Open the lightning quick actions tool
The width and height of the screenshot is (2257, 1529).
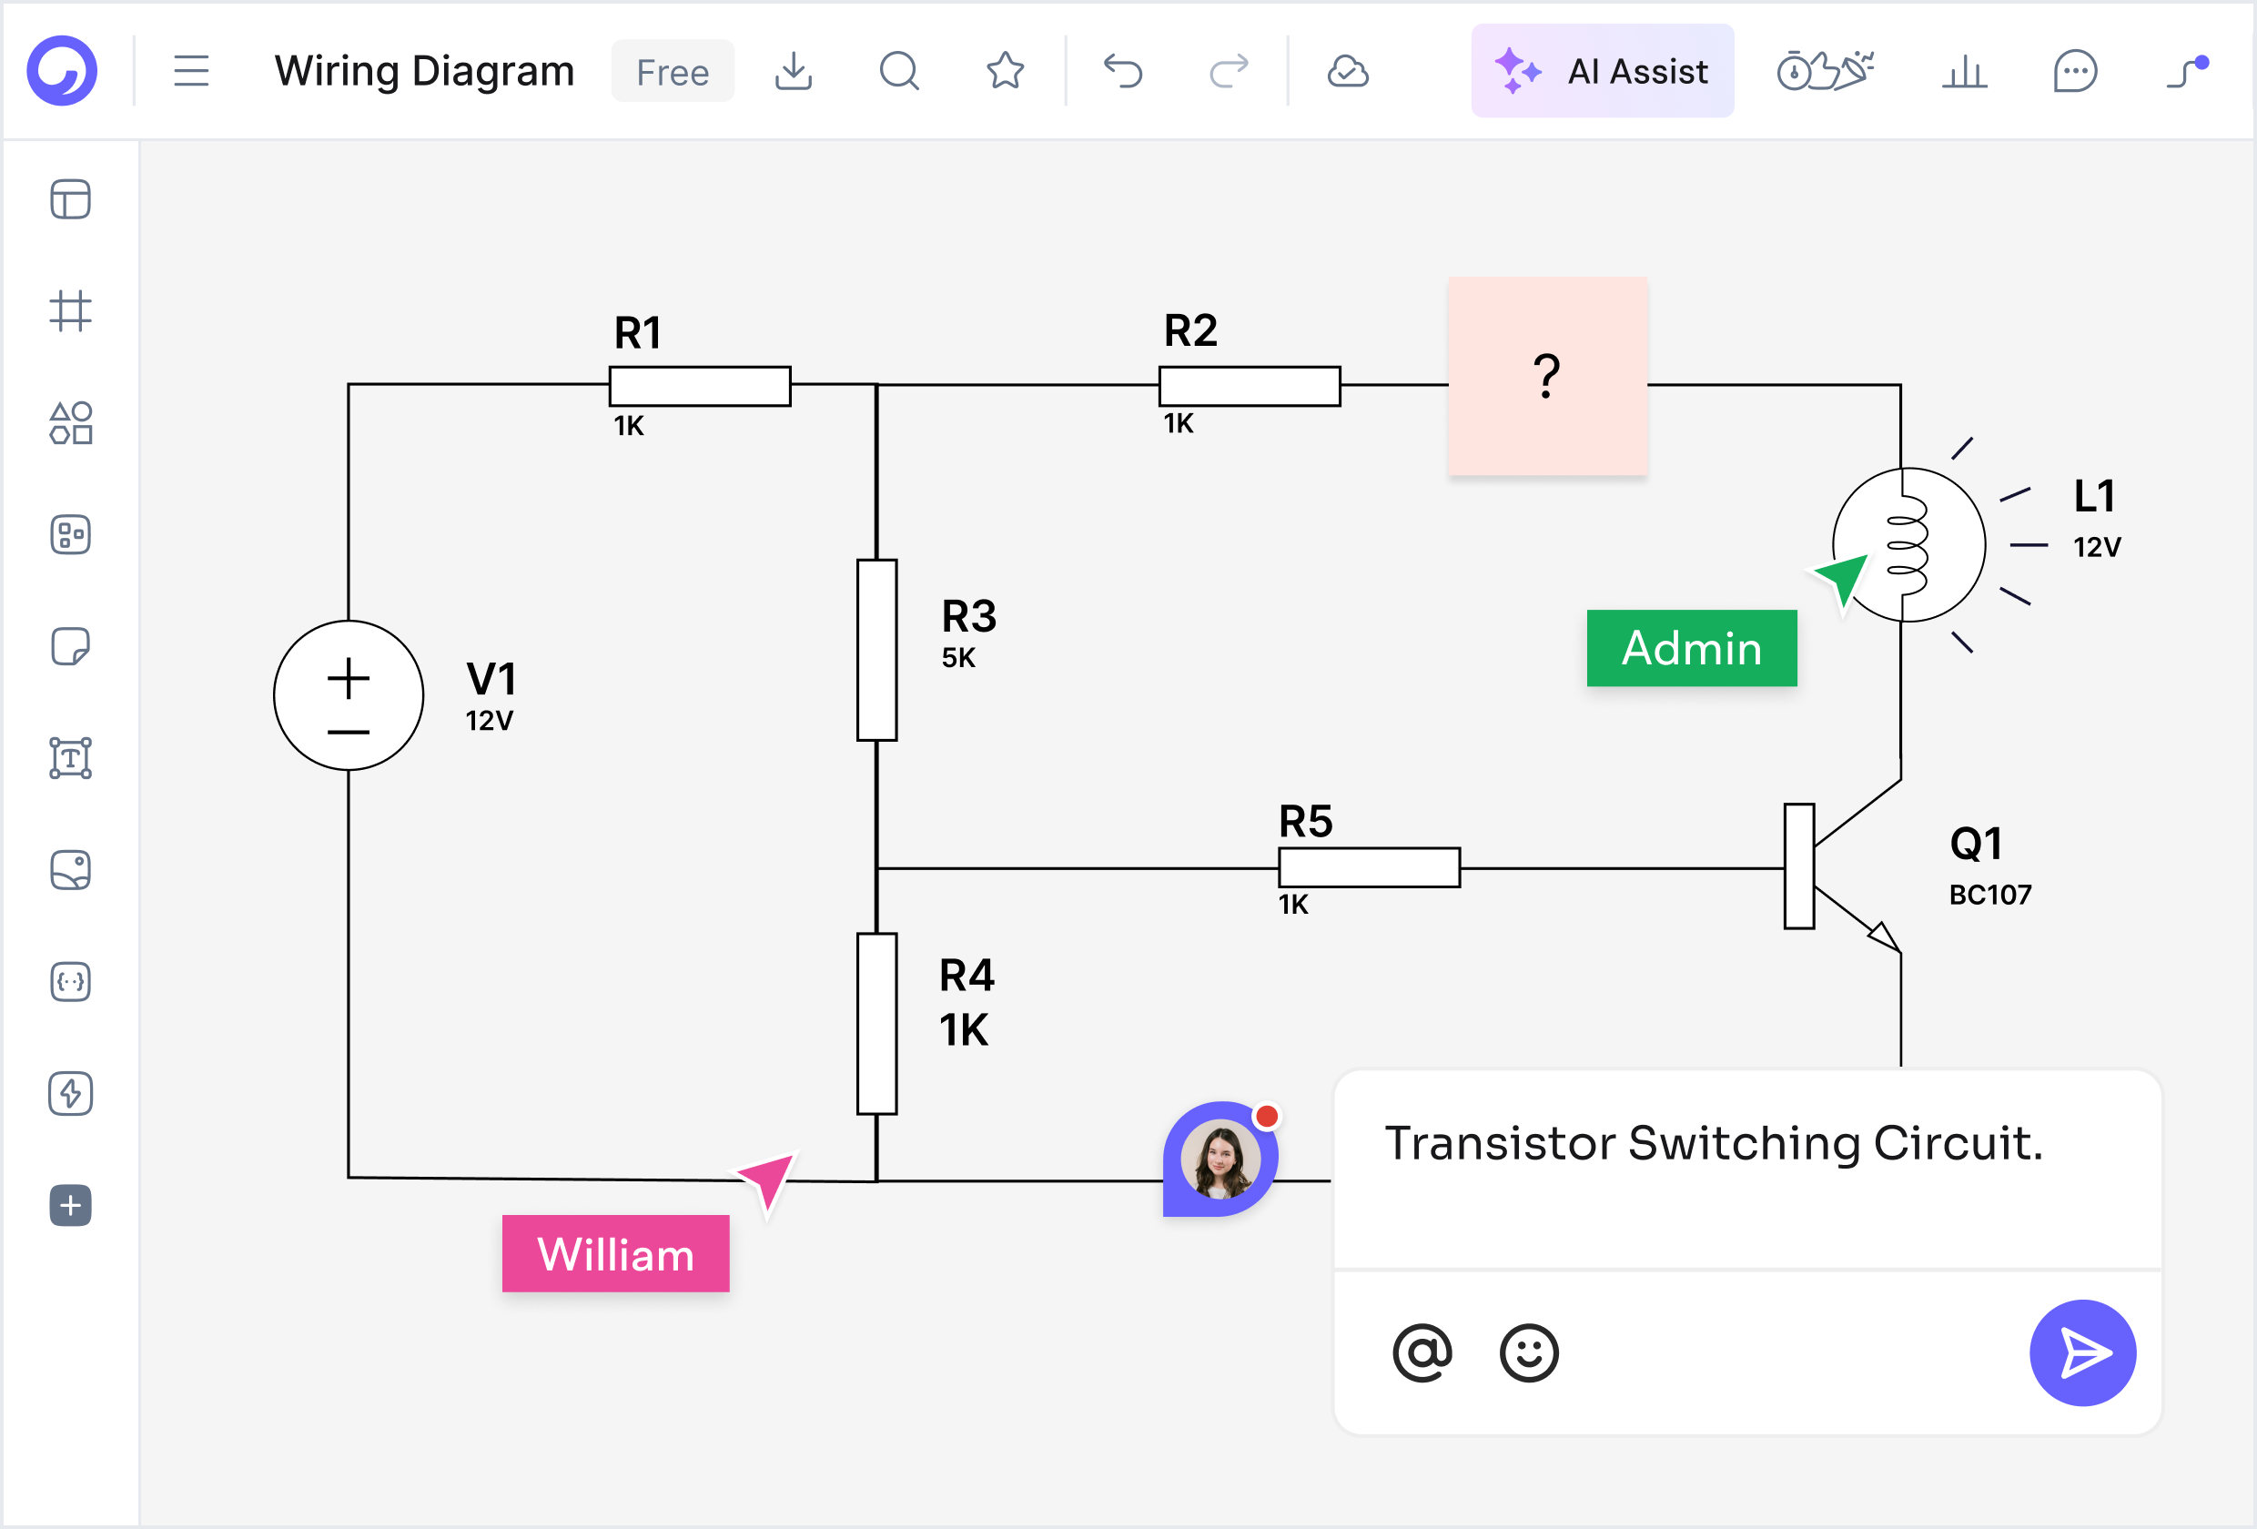coord(71,1094)
